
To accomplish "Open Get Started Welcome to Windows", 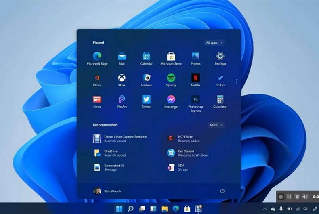I will pyautogui.click(x=188, y=153).
